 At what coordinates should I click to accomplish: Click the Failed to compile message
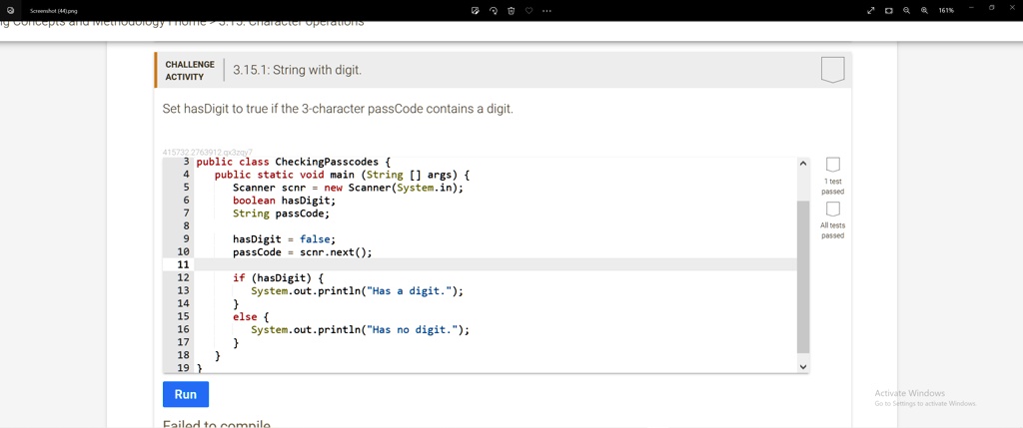point(217,425)
